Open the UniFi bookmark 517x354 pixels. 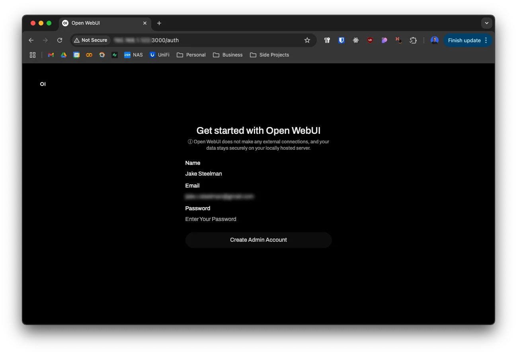160,55
